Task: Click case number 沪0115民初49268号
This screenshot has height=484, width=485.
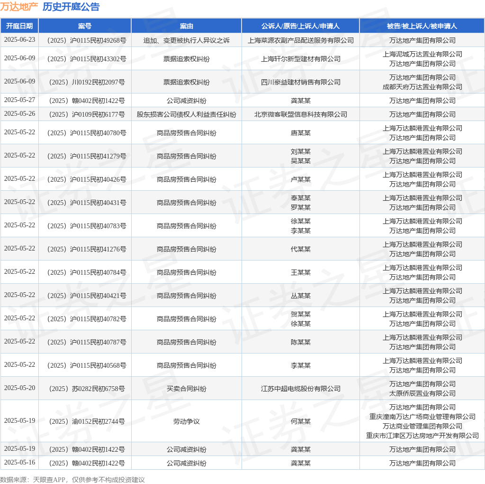Action: pyautogui.click(x=87, y=40)
